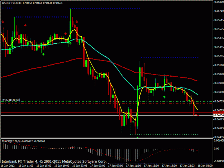The height and width of the screenshot is (168, 224).
Task: Click the 0.95710 price axis label
Action: (219, 11)
